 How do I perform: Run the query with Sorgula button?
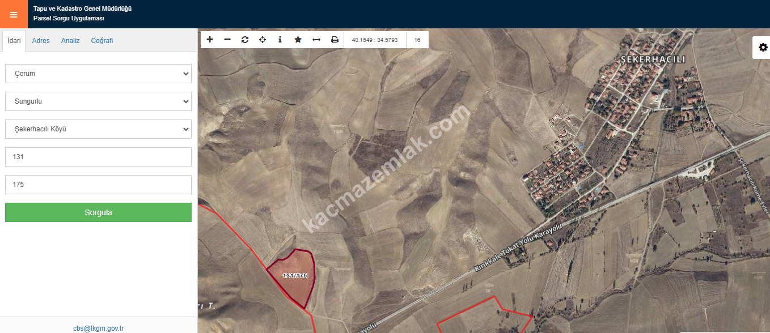click(98, 212)
